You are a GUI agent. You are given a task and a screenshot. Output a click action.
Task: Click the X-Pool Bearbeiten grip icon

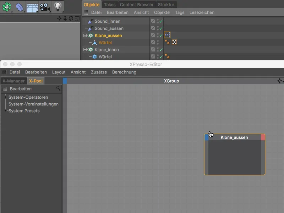(x=5, y=89)
